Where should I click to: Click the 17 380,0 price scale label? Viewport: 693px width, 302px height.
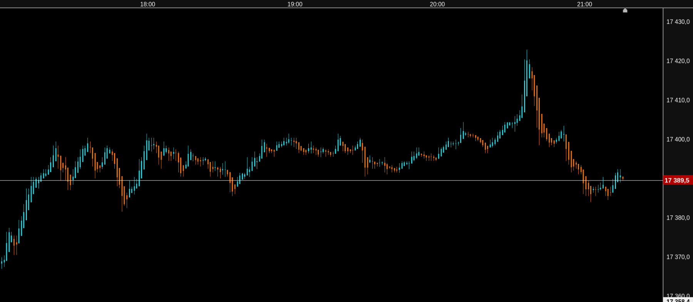[x=678, y=218]
